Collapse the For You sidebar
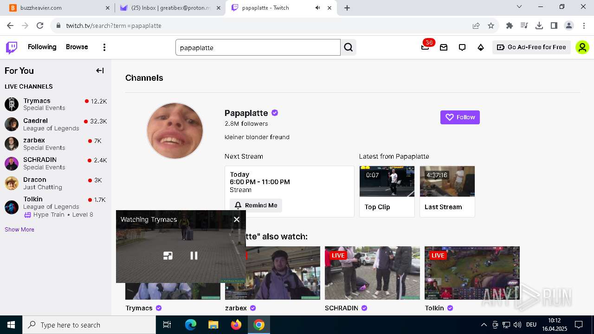Viewport: 594px width, 334px height. click(100, 71)
